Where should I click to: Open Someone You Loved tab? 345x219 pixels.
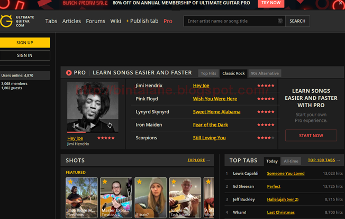point(286,174)
